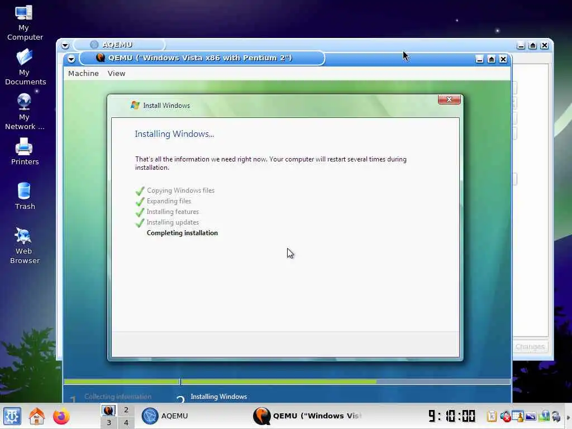Expand the panel hide arrow
The height and width of the screenshot is (429, 572).
pyautogui.click(x=568, y=417)
